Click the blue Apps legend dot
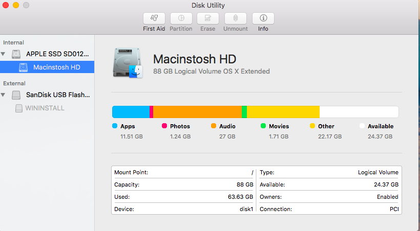The height and width of the screenshot is (231, 420). [x=115, y=126]
